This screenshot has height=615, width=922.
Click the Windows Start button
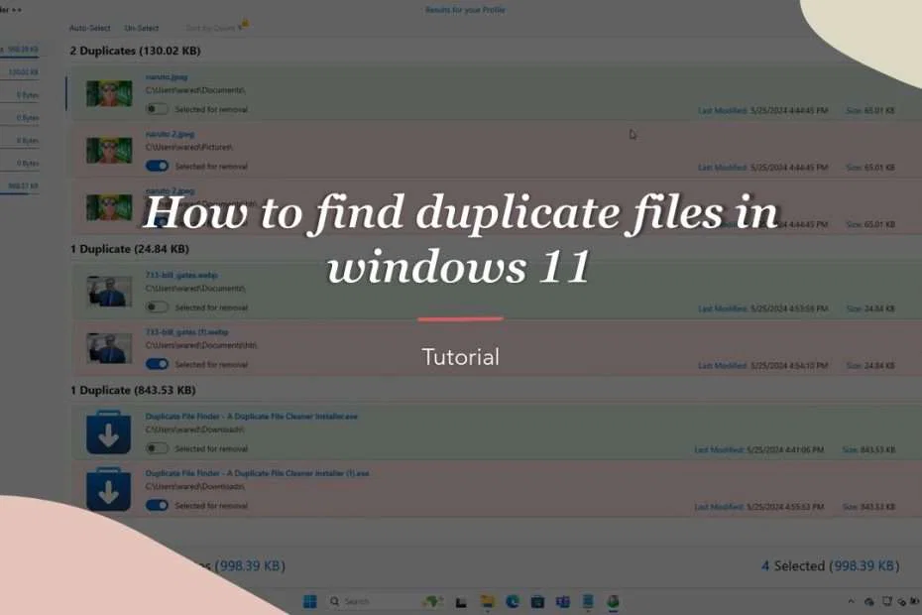(x=311, y=601)
